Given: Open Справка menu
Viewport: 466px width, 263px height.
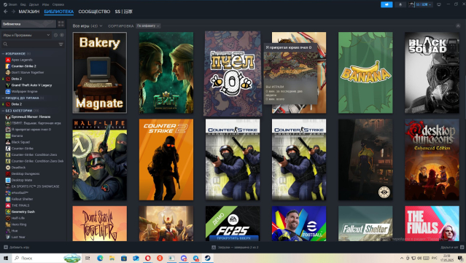Looking at the screenshot, I should [58, 4].
